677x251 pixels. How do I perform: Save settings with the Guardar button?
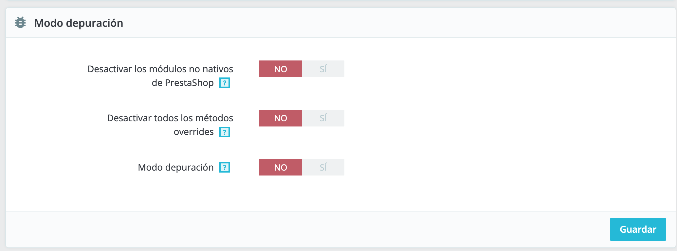(x=638, y=229)
